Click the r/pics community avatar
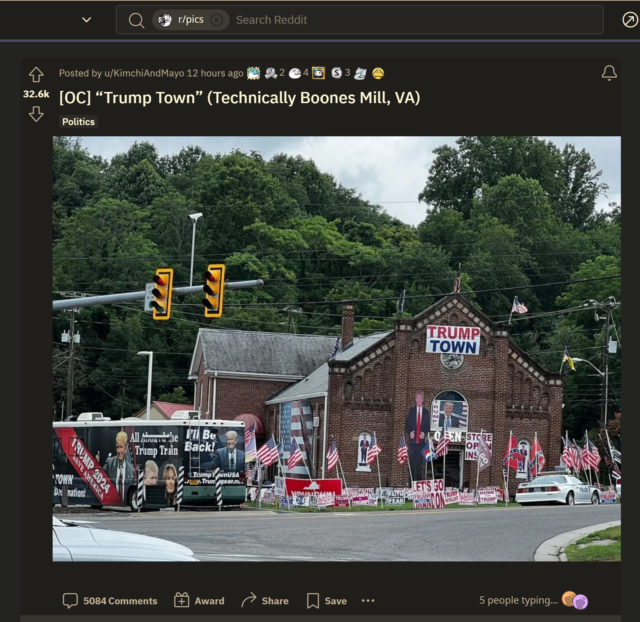The height and width of the screenshot is (622, 640). pos(165,20)
